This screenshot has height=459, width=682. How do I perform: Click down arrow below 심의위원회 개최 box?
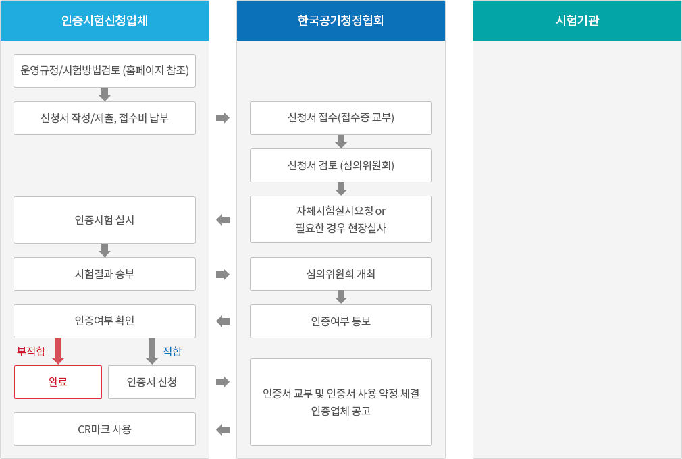coord(341,297)
